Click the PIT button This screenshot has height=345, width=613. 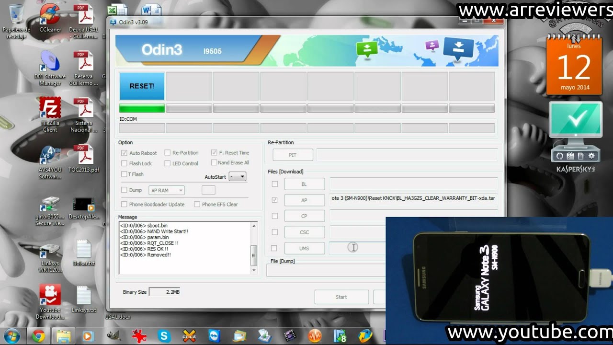(293, 155)
